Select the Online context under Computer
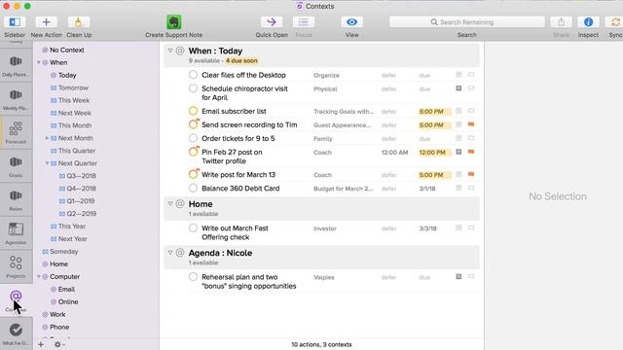Image resolution: width=623 pixels, height=350 pixels. tap(68, 302)
